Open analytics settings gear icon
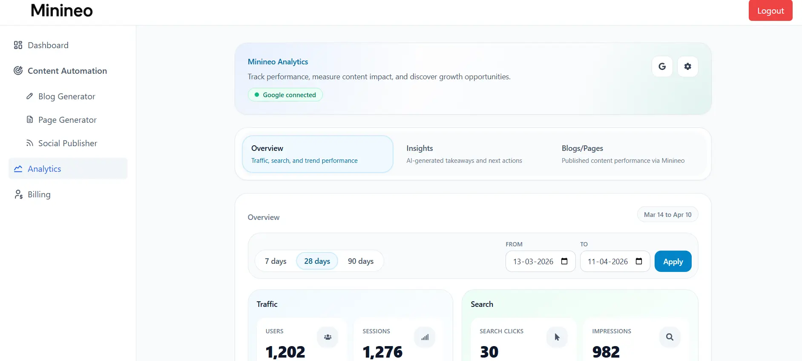This screenshot has width=802, height=361. click(687, 66)
